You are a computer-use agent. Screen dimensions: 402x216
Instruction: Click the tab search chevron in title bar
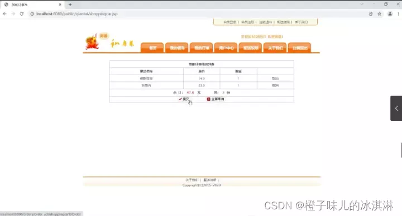point(362,4)
